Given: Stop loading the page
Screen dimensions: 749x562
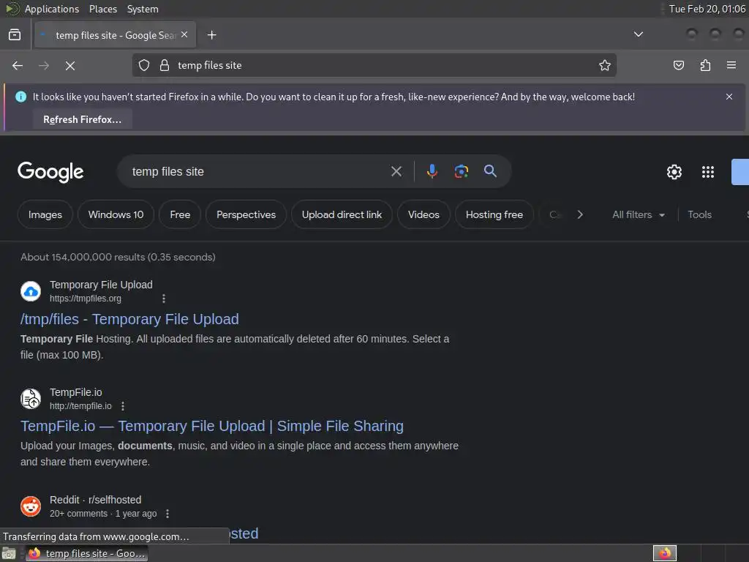Looking at the screenshot, I should [x=70, y=65].
